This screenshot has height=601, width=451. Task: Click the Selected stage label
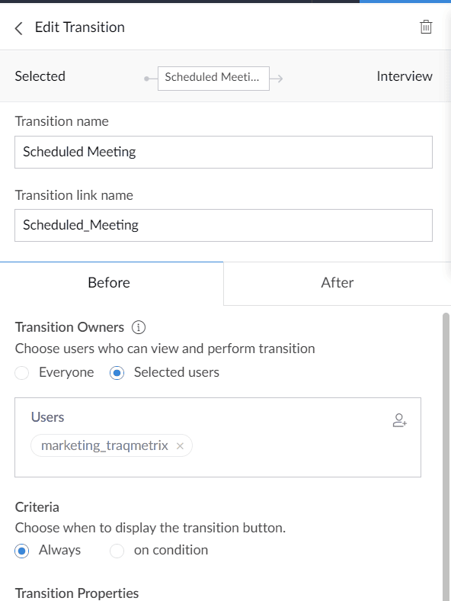40,76
